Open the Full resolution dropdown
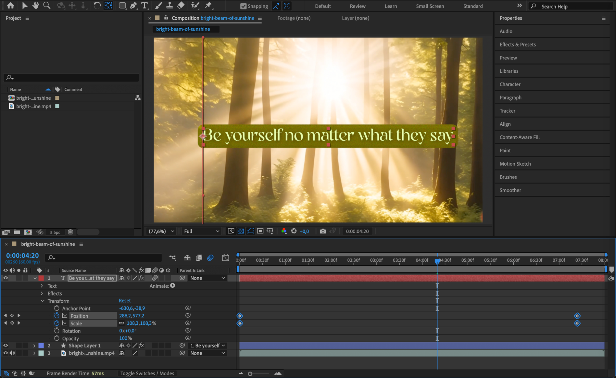Image resolution: width=616 pixels, height=378 pixels. tap(201, 231)
